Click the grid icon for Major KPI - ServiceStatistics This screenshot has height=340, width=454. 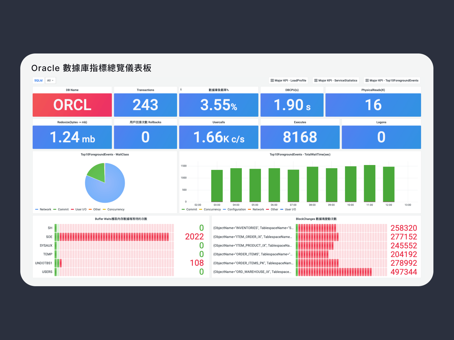tap(316, 80)
